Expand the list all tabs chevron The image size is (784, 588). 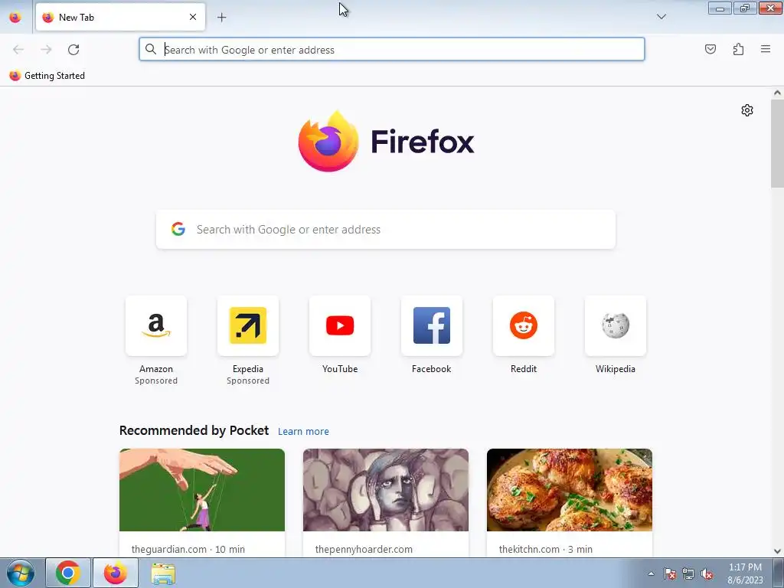[661, 17]
